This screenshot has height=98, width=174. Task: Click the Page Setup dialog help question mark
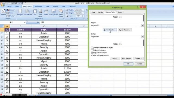coord(138,7)
